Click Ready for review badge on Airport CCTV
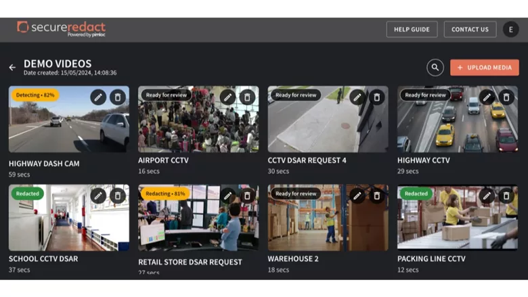This screenshot has height=297, width=528. 167,95
